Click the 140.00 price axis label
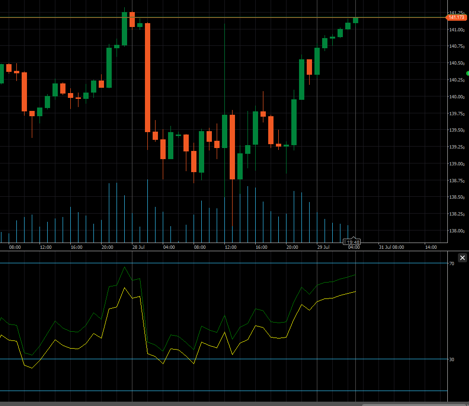Viewport: 469px width, 406px height. [457, 97]
